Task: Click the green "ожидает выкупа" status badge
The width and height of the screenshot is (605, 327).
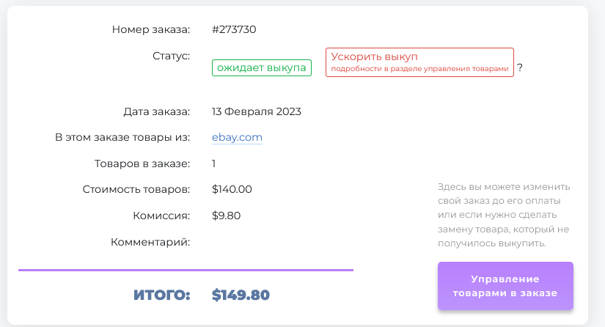Action: pyautogui.click(x=262, y=68)
